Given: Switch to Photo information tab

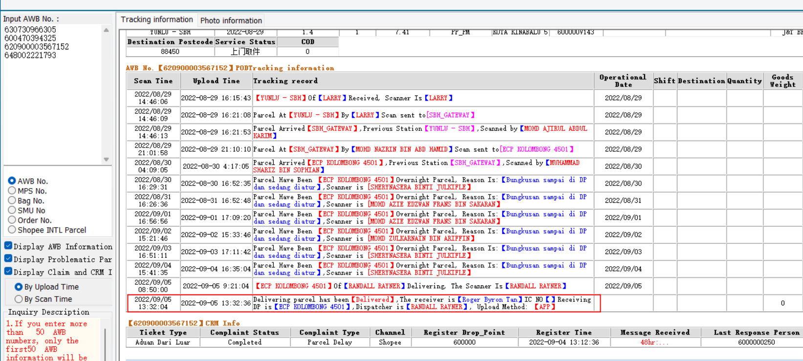Looking at the screenshot, I should click(231, 21).
